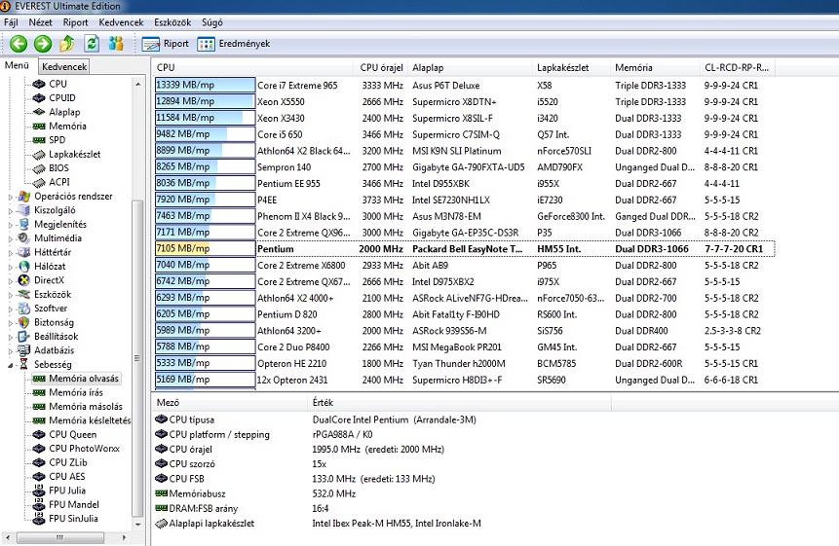Select the highlighted 7105 MB/mp bar
The image size is (839, 546).
coord(205,248)
